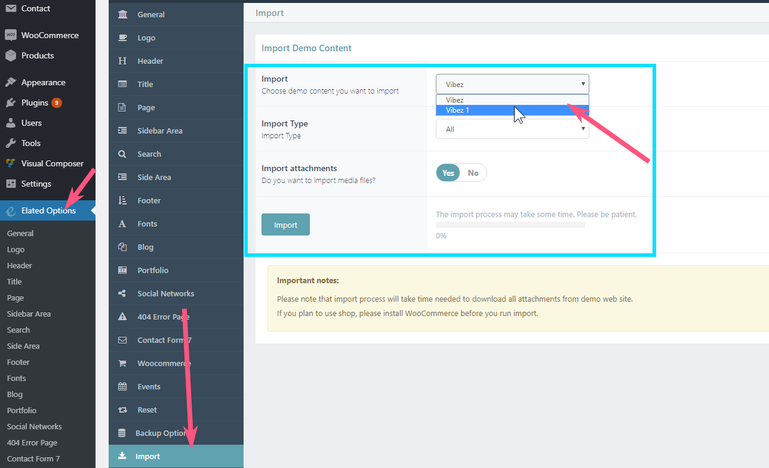Click the 0% progress text

click(x=441, y=236)
